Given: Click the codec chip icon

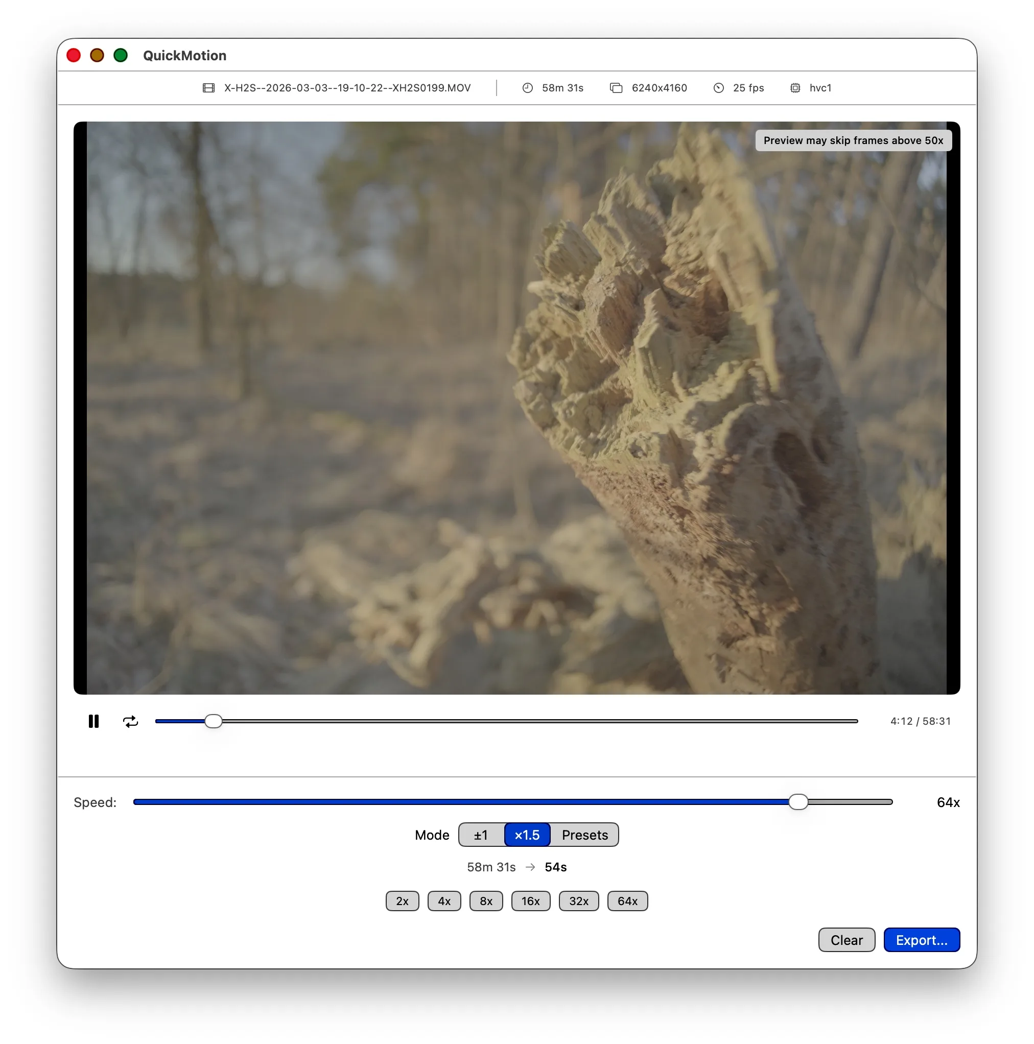Looking at the screenshot, I should 795,88.
